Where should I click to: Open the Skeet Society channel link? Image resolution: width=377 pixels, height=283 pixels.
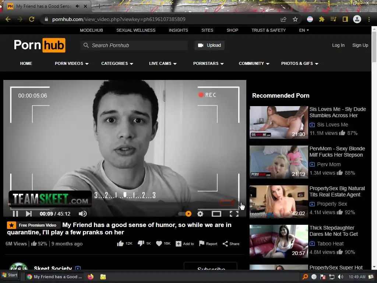click(53, 268)
